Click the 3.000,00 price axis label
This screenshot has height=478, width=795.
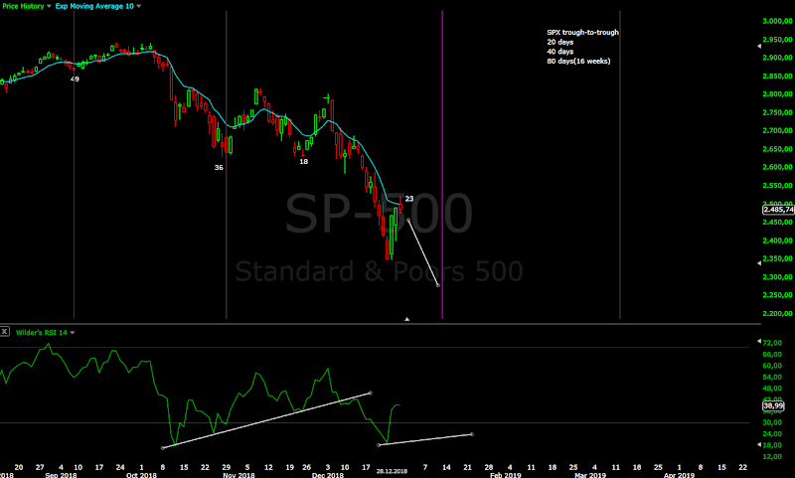click(777, 21)
